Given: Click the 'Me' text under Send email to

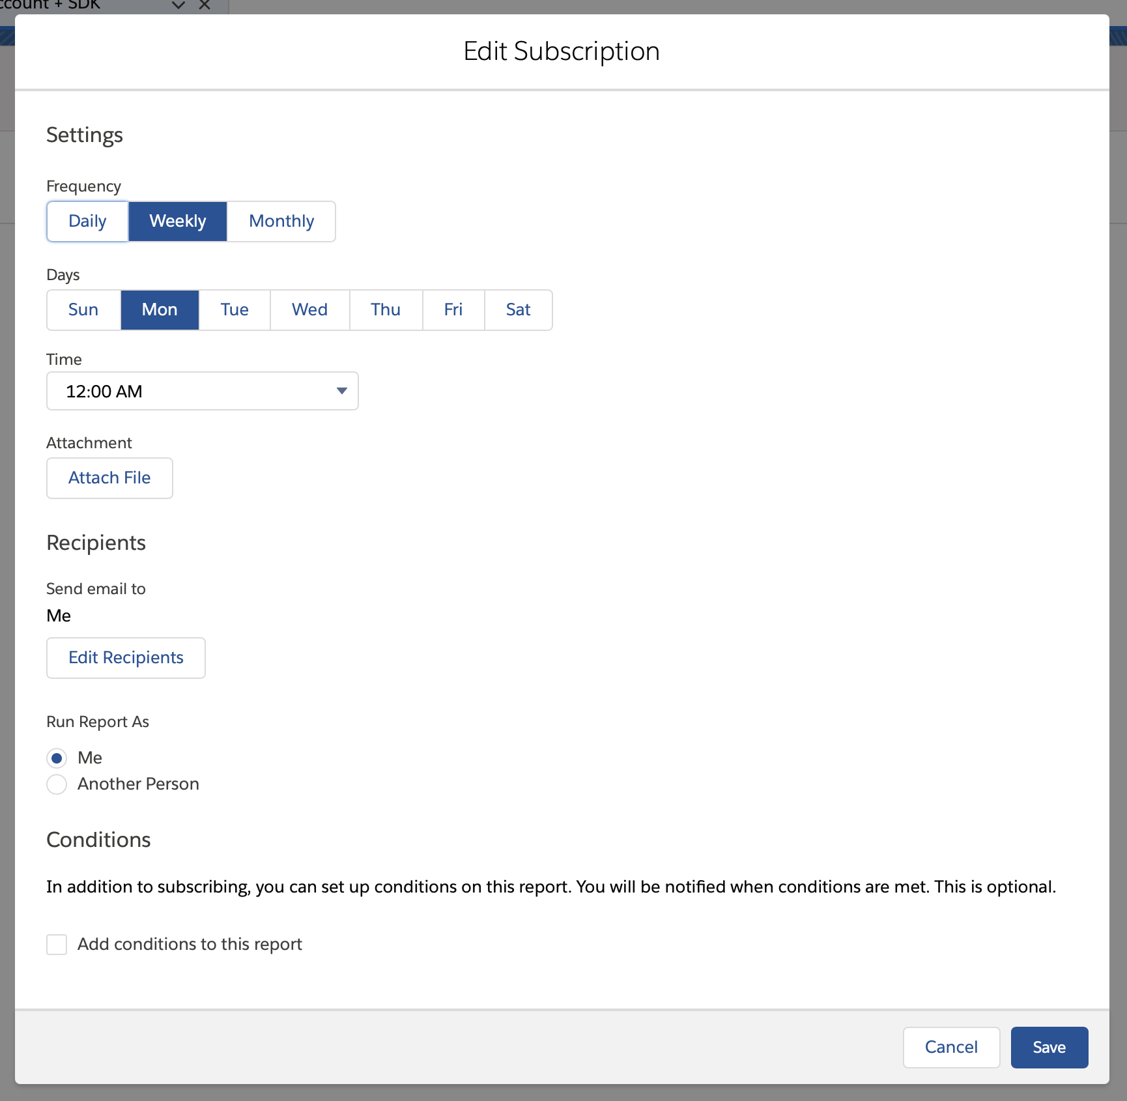Looking at the screenshot, I should click(x=59, y=616).
